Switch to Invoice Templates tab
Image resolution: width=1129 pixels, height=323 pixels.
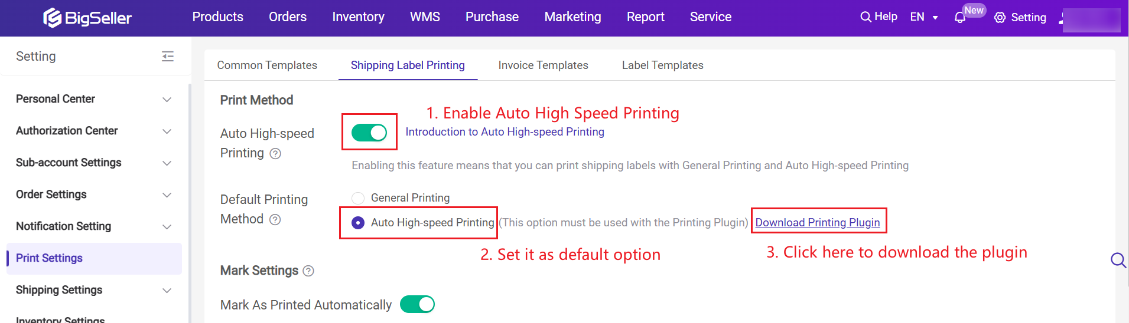543,65
